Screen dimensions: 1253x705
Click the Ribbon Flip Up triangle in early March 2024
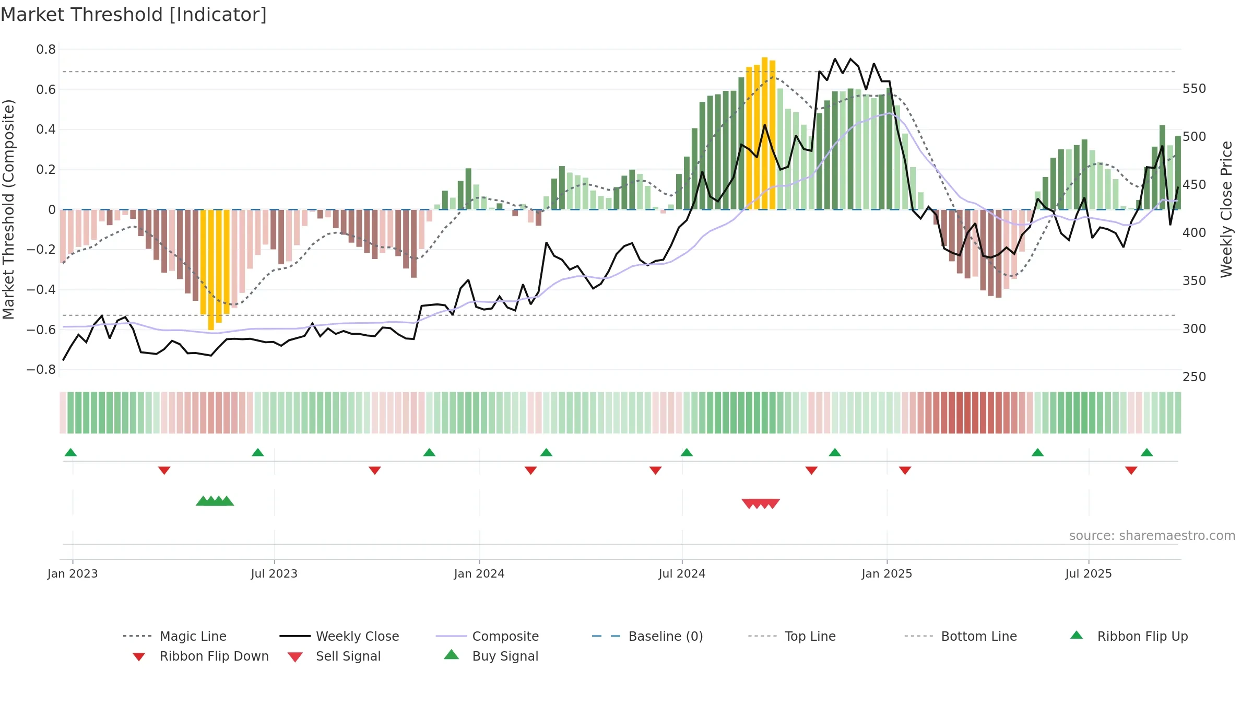[546, 452]
